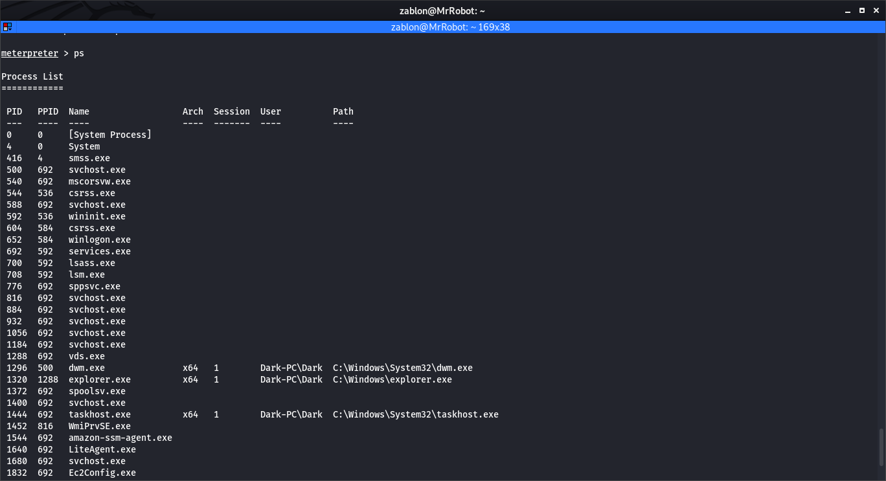This screenshot has height=481, width=886.
Task: Click the typed ps command
Action: [79, 53]
